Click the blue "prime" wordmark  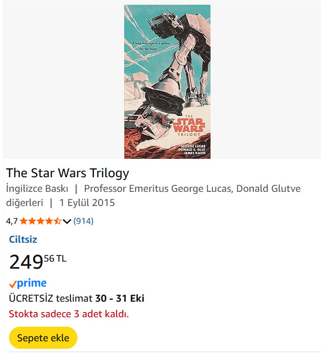(x=32, y=283)
